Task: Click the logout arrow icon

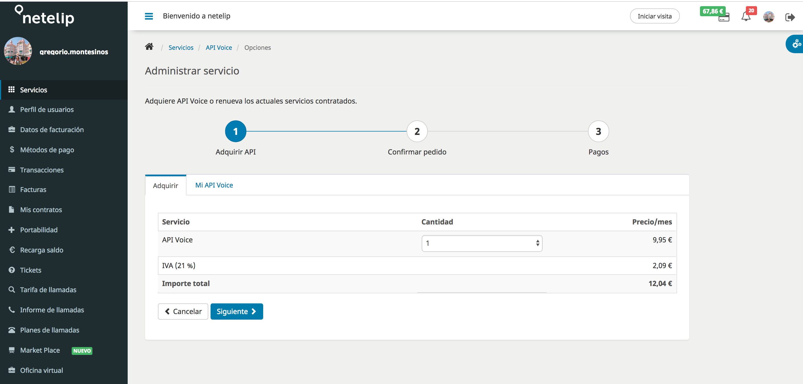Action: [x=790, y=17]
